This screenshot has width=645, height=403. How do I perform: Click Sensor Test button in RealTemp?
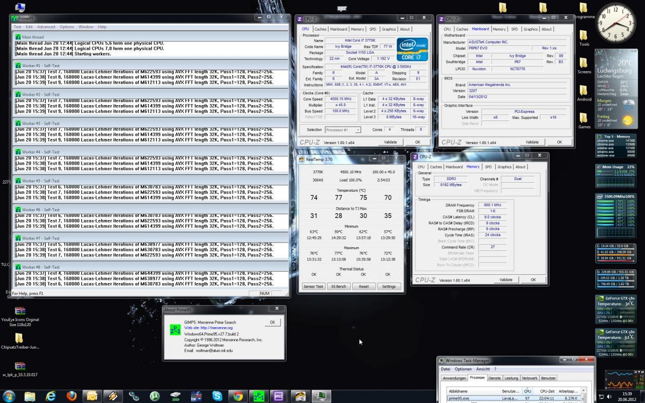[313, 286]
